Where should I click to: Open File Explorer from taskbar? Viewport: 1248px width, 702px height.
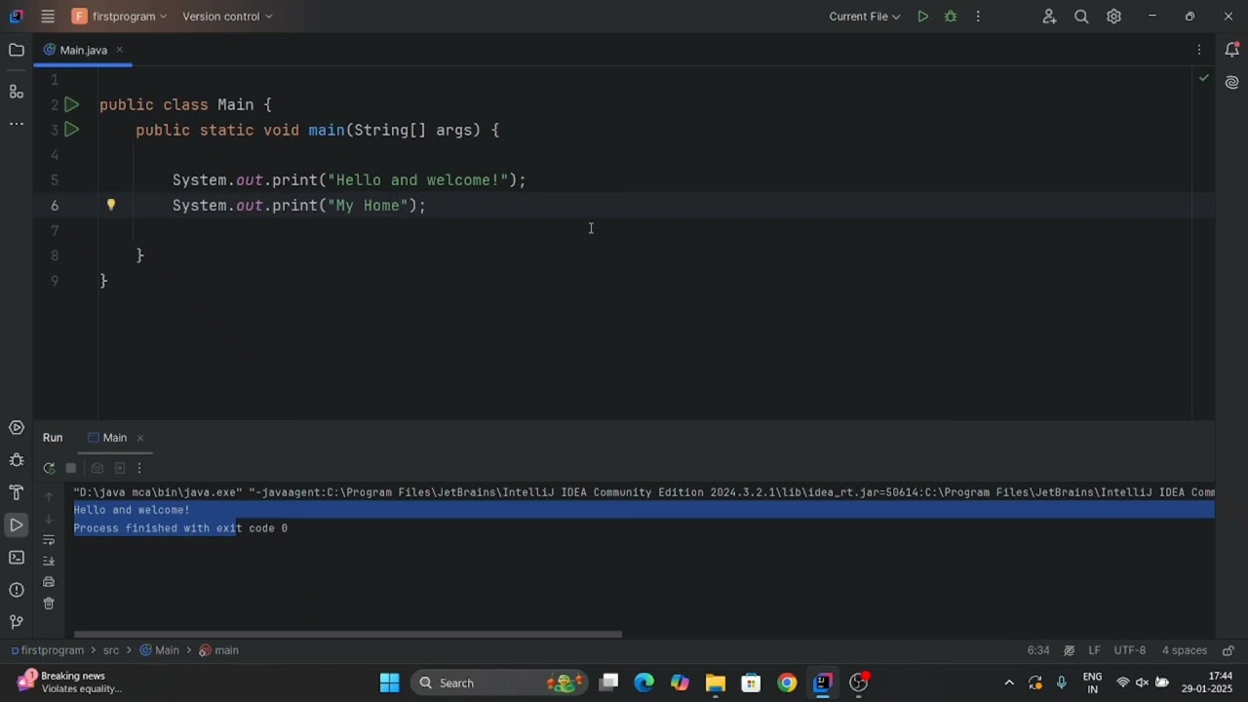(x=715, y=682)
